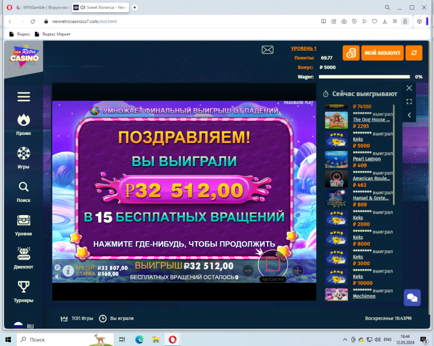Change language with the RU flag selector
The width and height of the screenshot is (434, 346).
coord(24,326)
